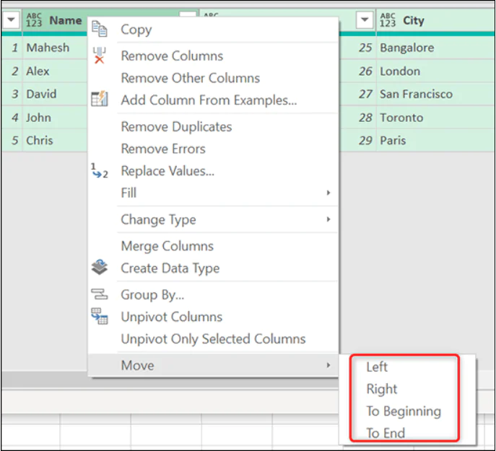This screenshot has width=496, height=451.
Task: Click the Paris cell
Action: (x=435, y=141)
